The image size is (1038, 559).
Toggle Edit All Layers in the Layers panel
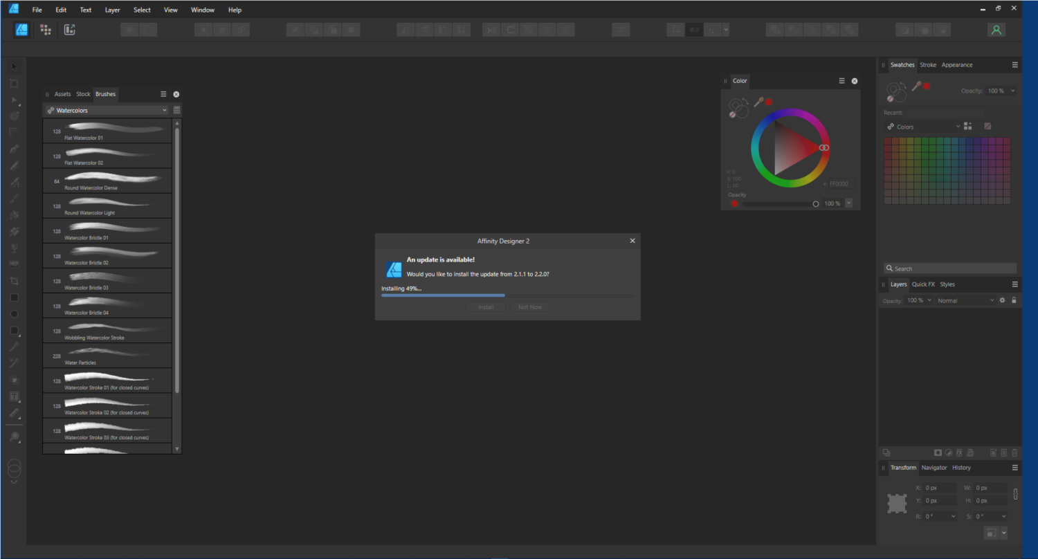coord(886,452)
